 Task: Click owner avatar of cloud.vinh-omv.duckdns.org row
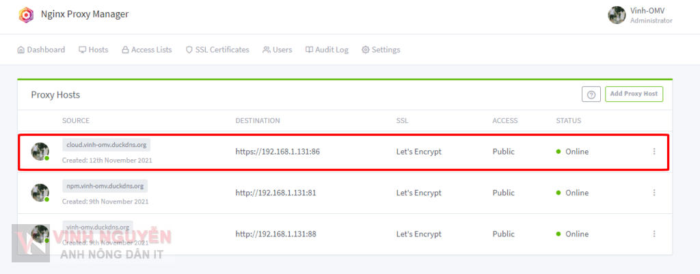tap(40, 152)
